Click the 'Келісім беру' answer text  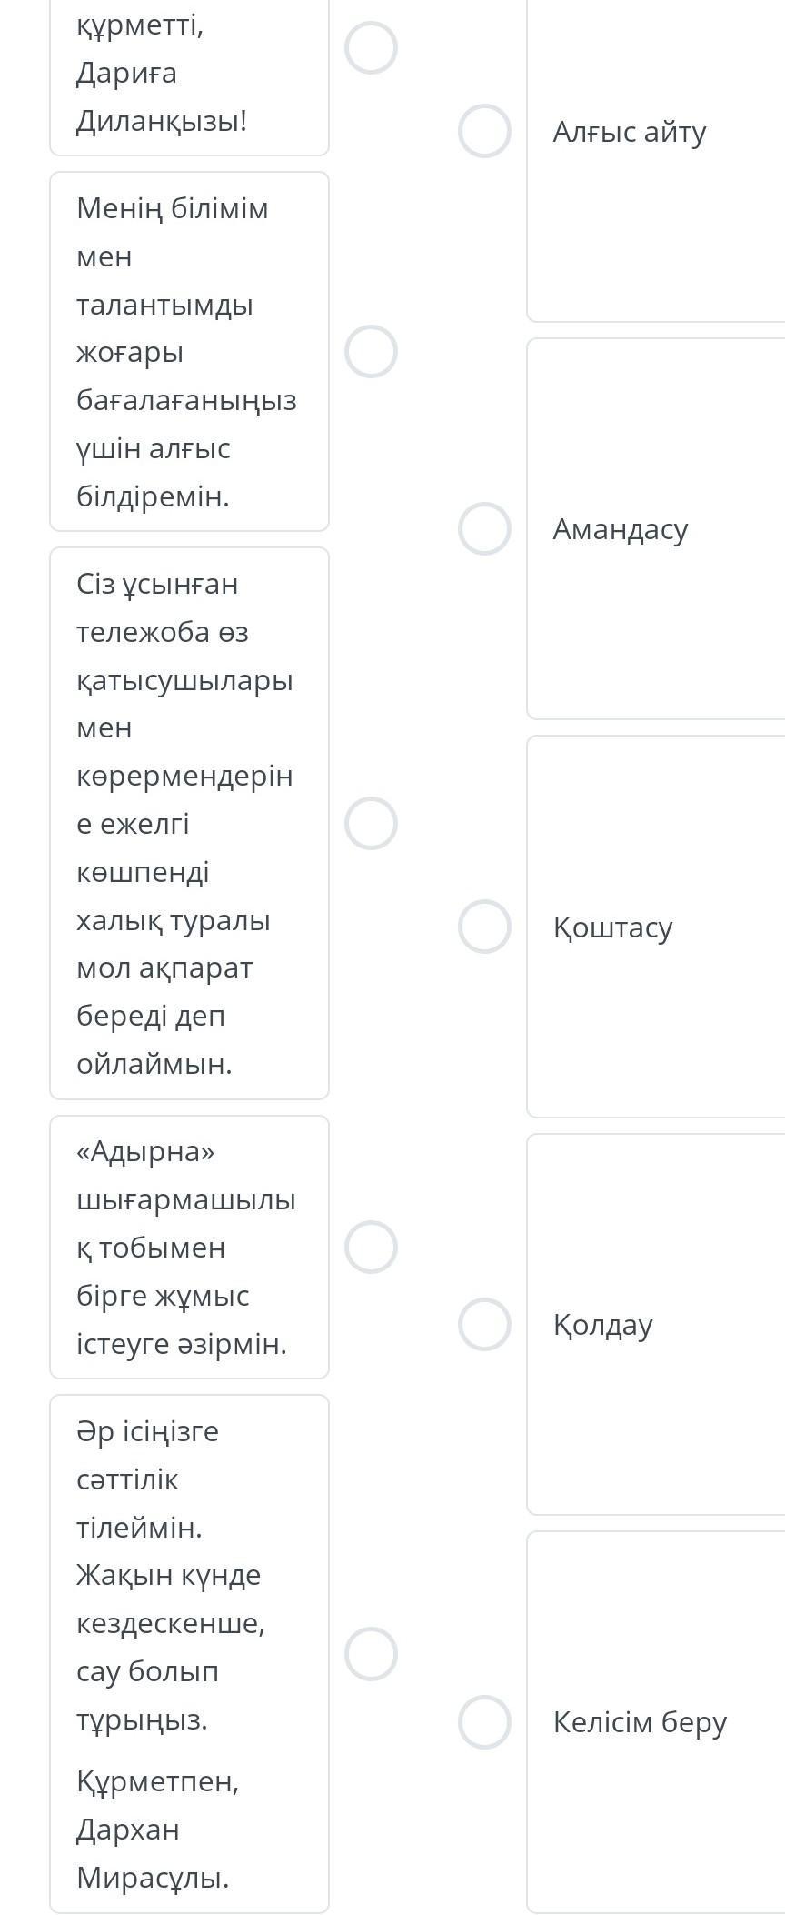point(640,1722)
